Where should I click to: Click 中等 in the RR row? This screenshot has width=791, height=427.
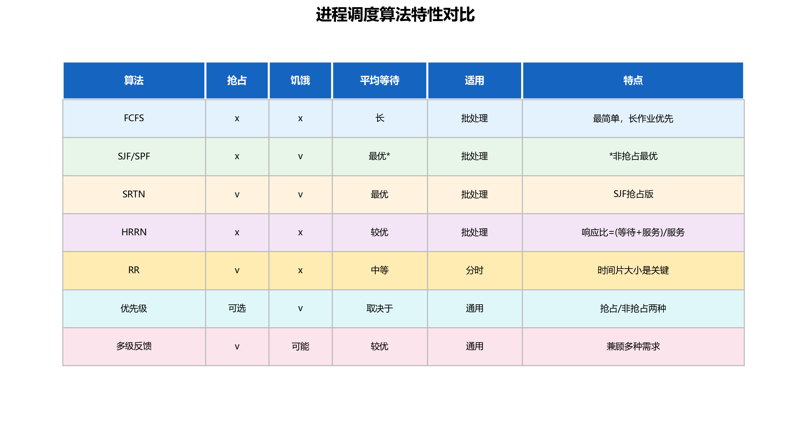380,270
